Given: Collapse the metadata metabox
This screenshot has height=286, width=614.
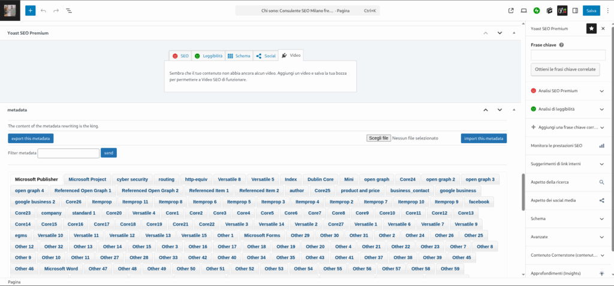Looking at the screenshot, I should tap(514, 110).
